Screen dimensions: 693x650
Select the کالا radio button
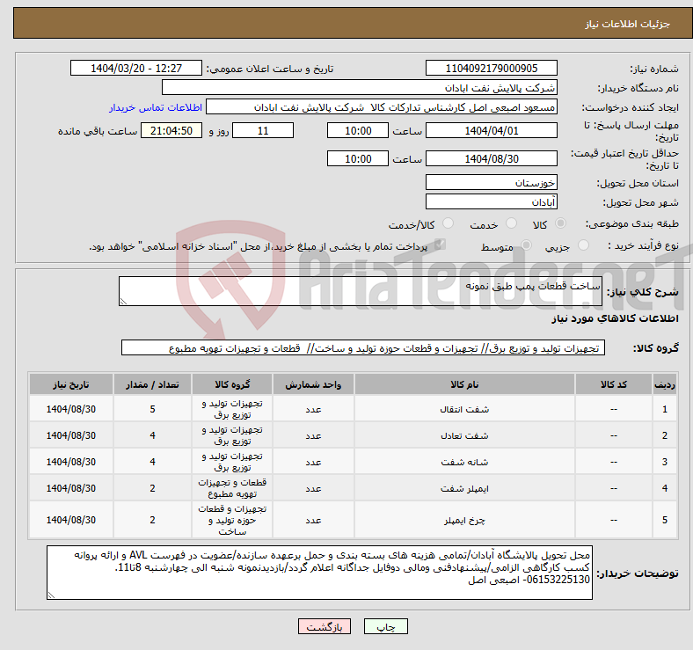pyautogui.click(x=560, y=223)
